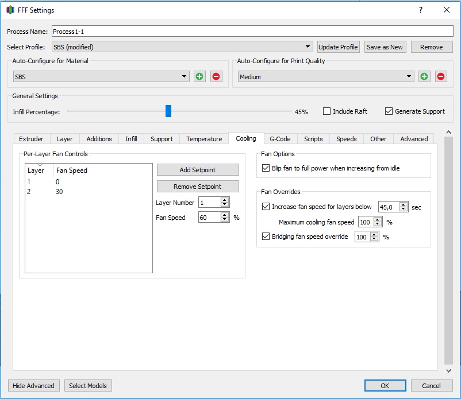
Task: Click red remove icon for material profile
Action: (216, 76)
